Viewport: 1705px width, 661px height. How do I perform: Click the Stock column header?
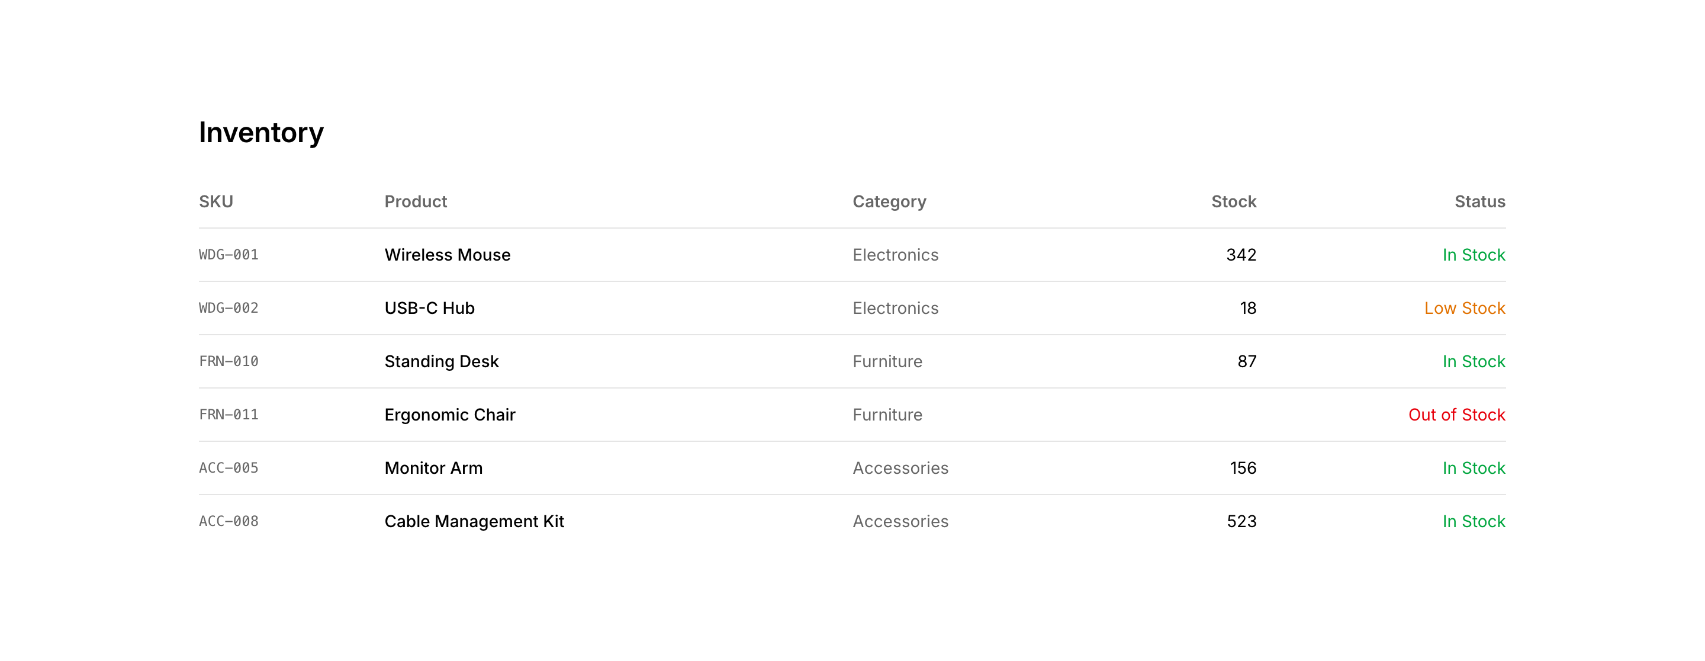click(1233, 201)
